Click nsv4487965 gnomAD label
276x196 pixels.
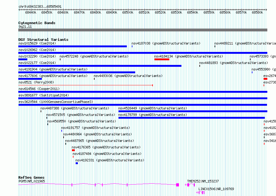[x=100, y=141]
